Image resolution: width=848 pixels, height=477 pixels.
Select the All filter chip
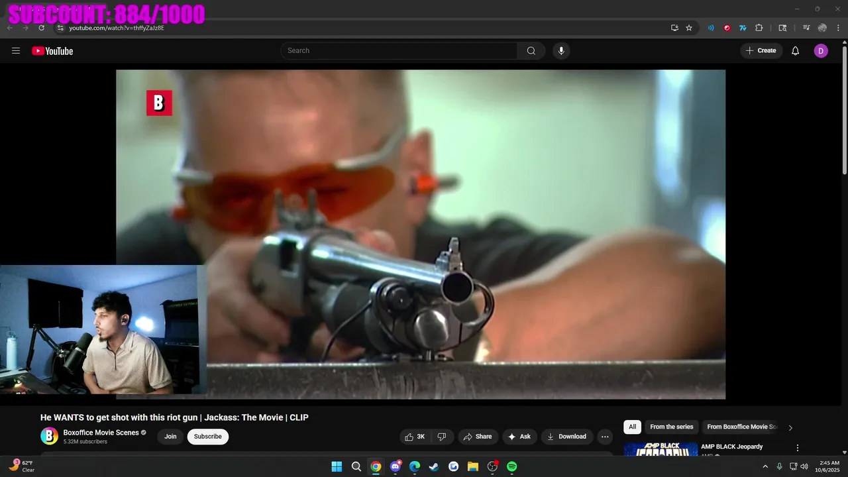click(x=632, y=427)
